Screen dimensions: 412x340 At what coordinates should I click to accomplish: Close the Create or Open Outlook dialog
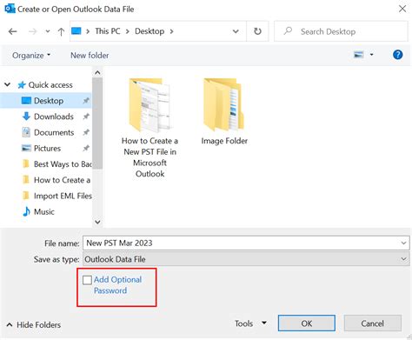coord(402,9)
